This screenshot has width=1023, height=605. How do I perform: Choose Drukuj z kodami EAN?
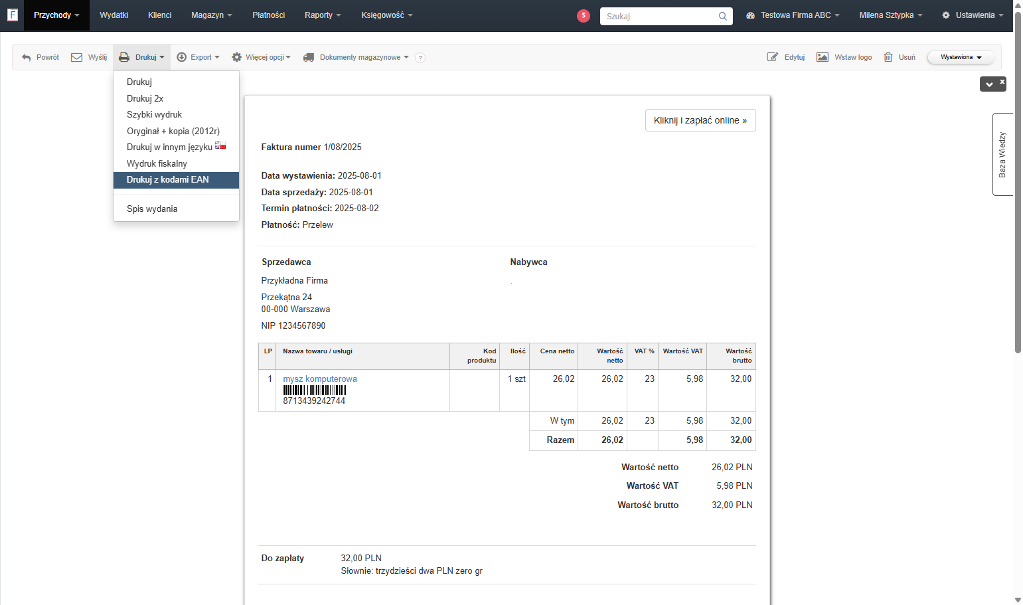tap(176, 180)
